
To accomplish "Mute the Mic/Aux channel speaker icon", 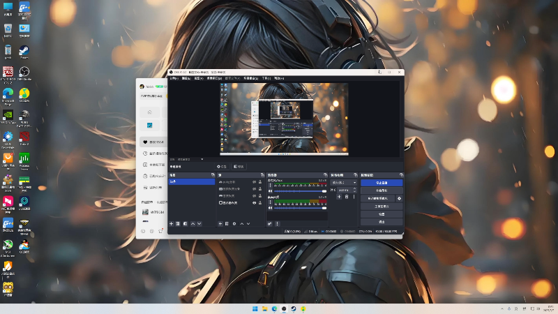I will pos(270,191).
